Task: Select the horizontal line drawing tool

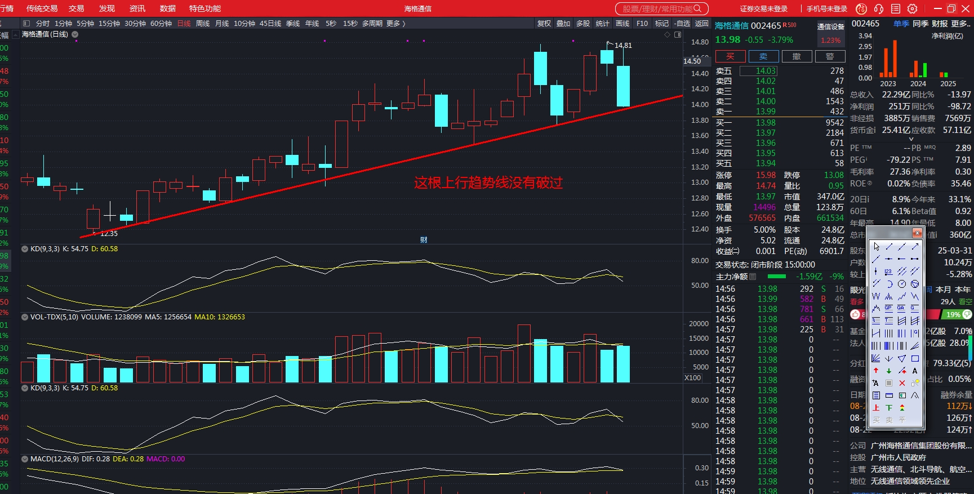Action: (889, 259)
